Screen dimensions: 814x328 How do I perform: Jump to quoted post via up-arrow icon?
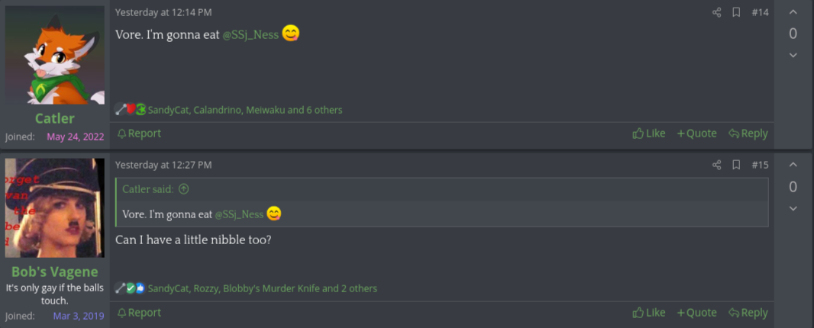click(184, 189)
